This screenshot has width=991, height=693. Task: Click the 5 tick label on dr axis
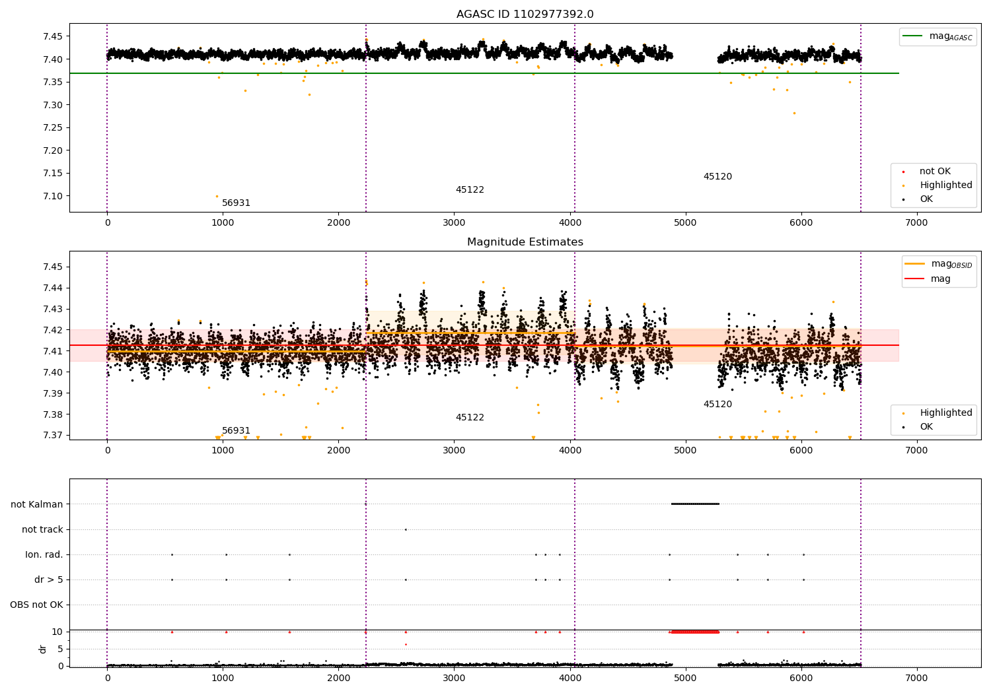click(61, 649)
